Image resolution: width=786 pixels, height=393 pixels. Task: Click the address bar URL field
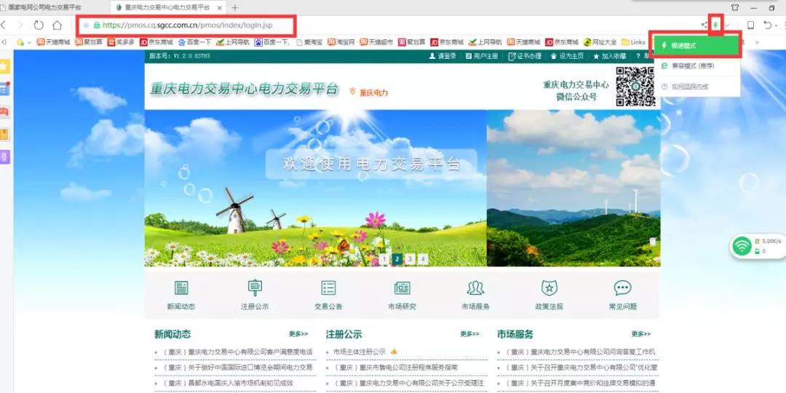[x=189, y=25]
